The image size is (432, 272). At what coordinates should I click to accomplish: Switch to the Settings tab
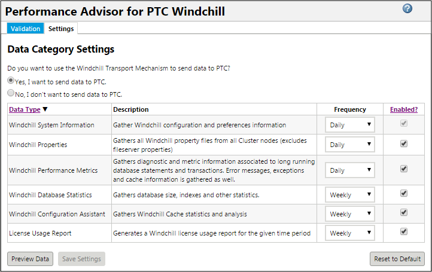pyautogui.click(x=61, y=29)
